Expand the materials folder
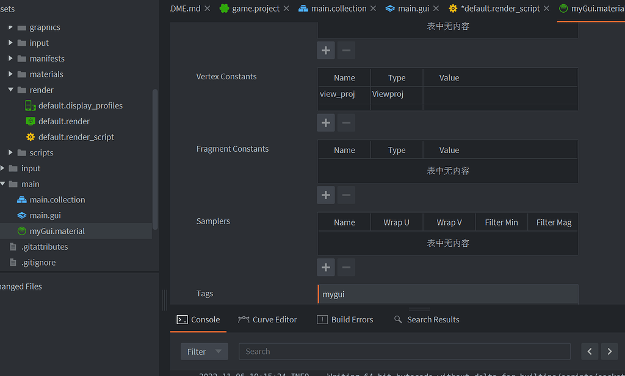 pyautogui.click(x=9, y=74)
